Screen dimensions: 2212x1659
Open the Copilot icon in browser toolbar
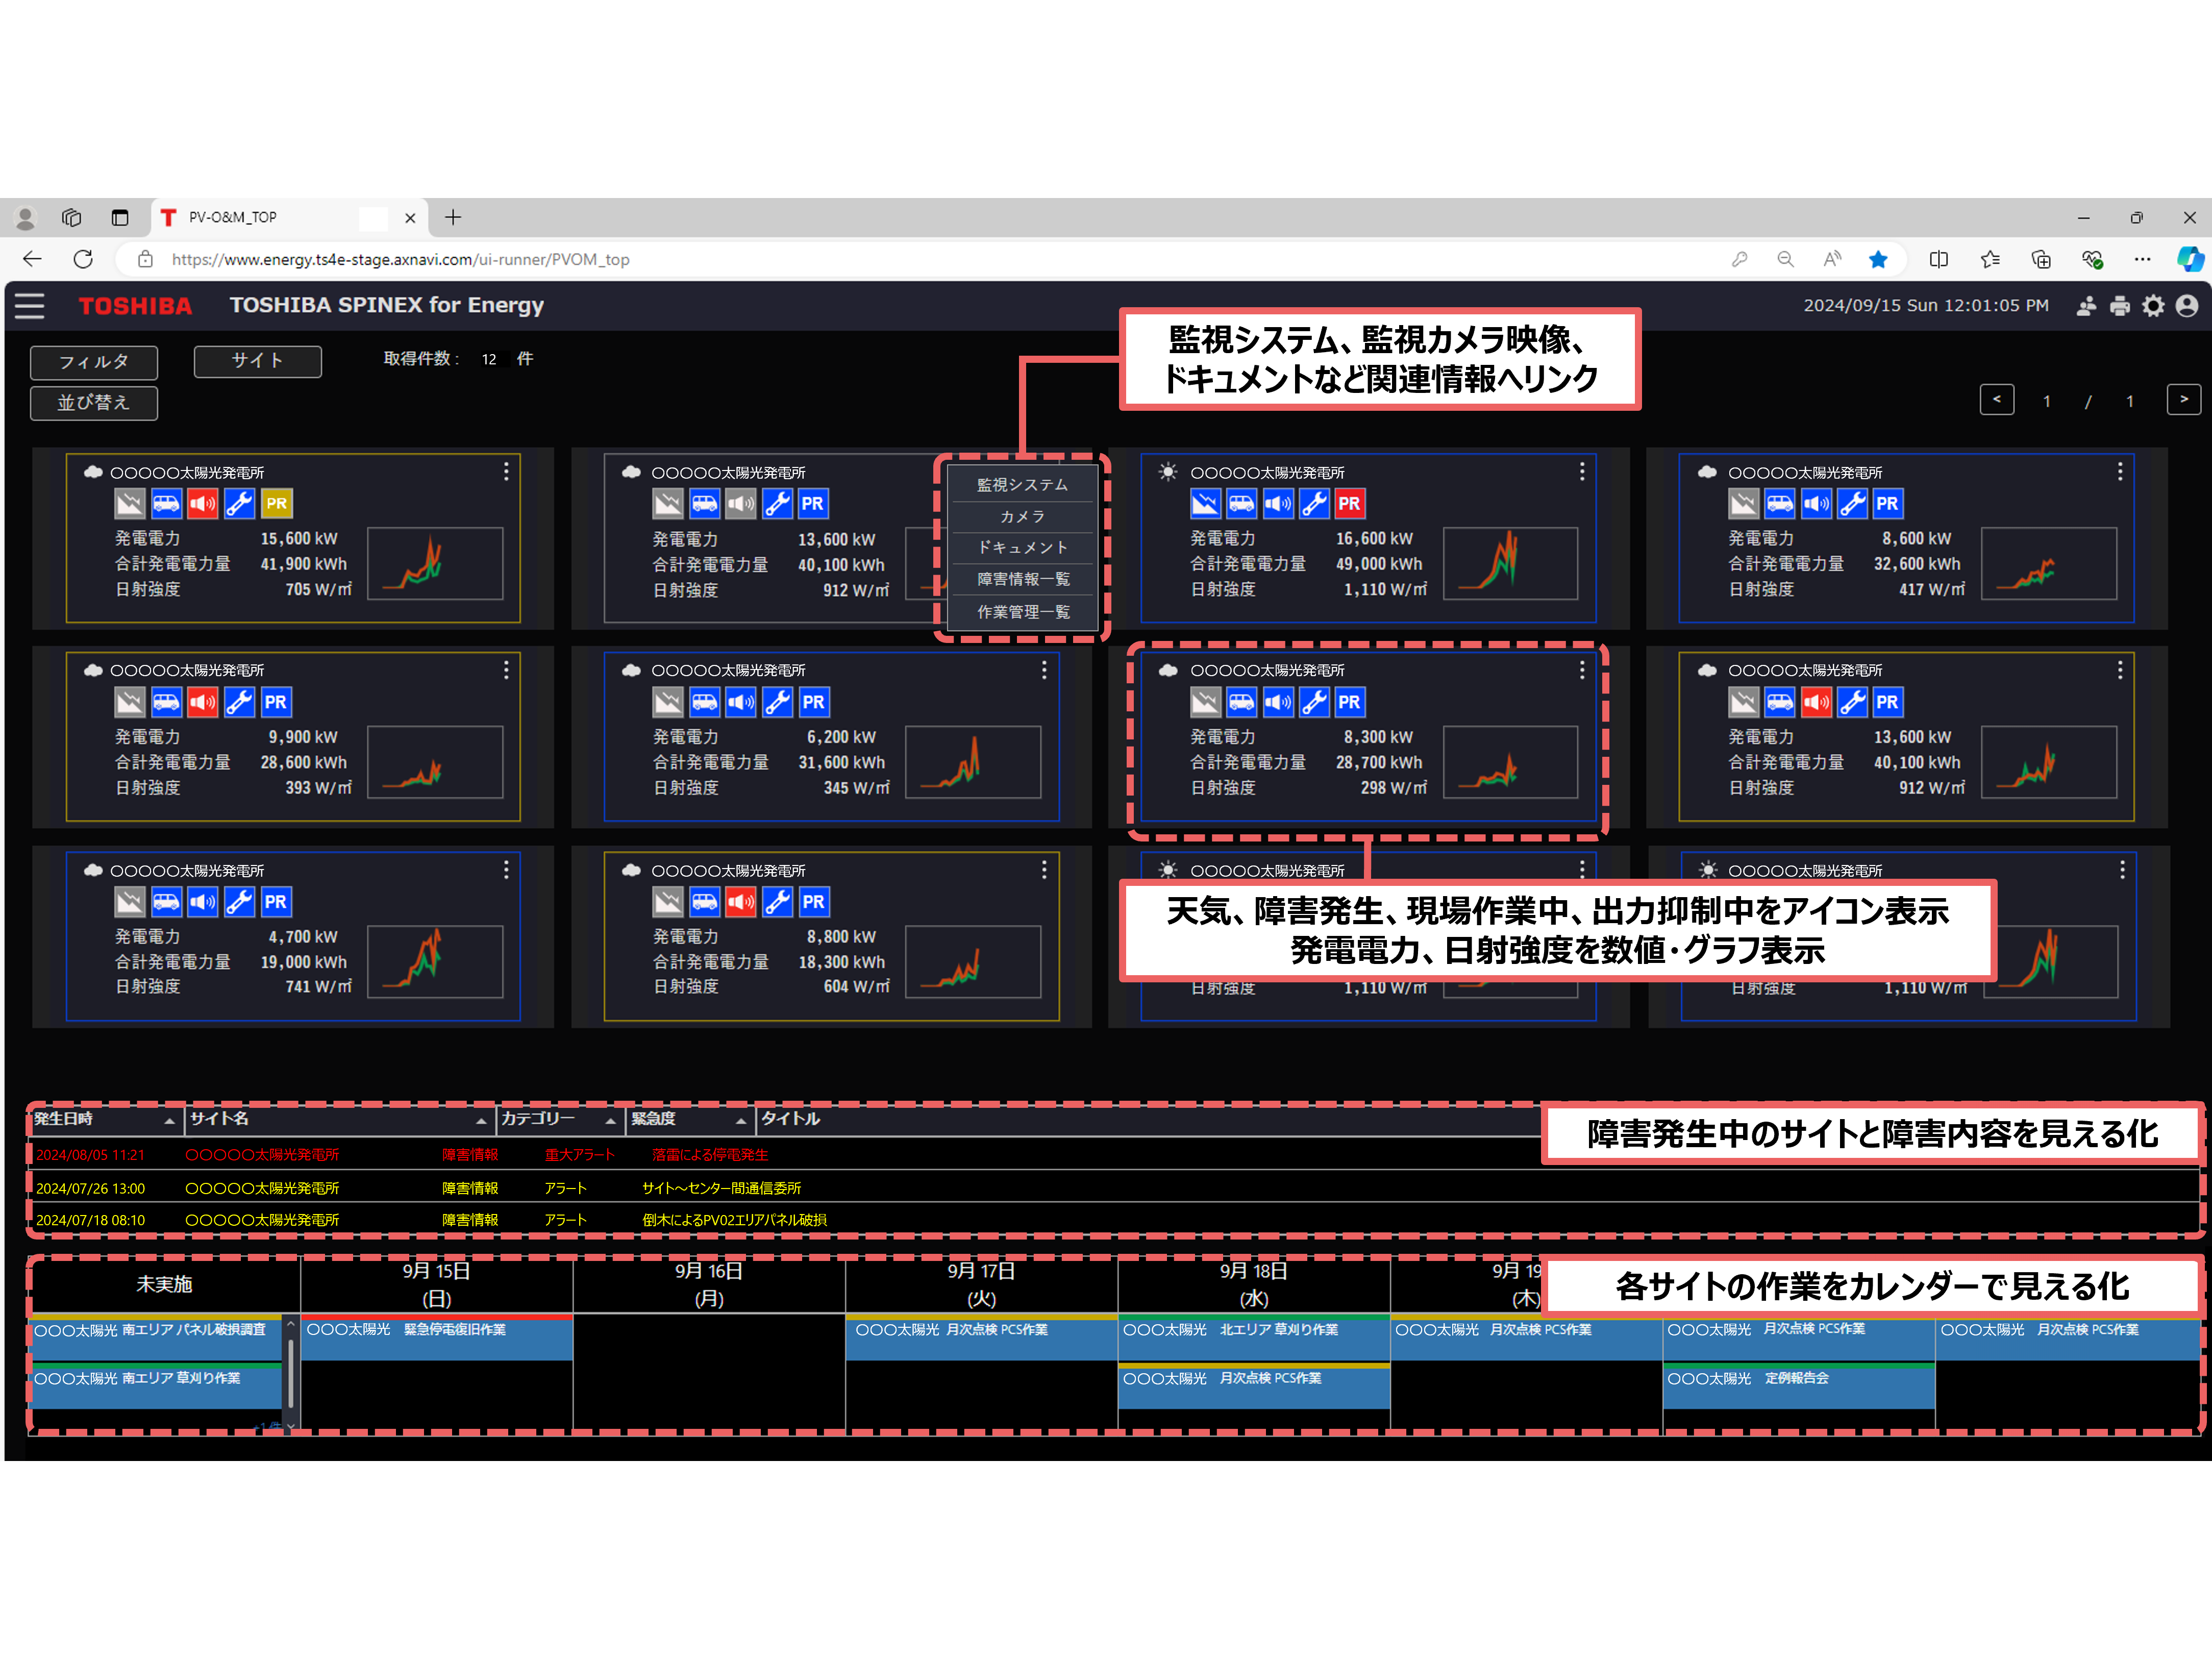[x=2189, y=259]
